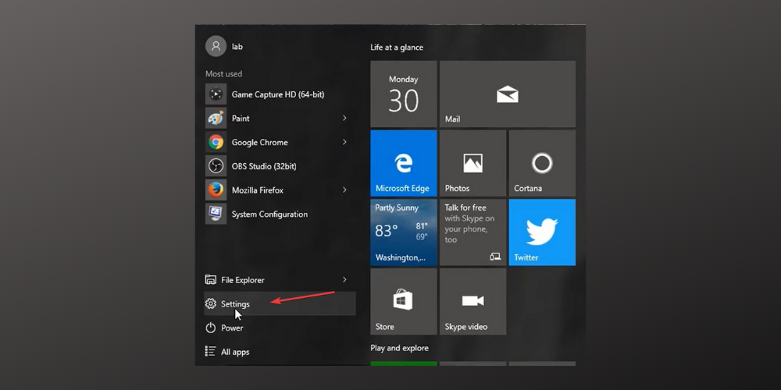Image resolution: width=781 pixels, height=390 pixels.
Task: Click the Paint text label
Action: pos(241,119)
